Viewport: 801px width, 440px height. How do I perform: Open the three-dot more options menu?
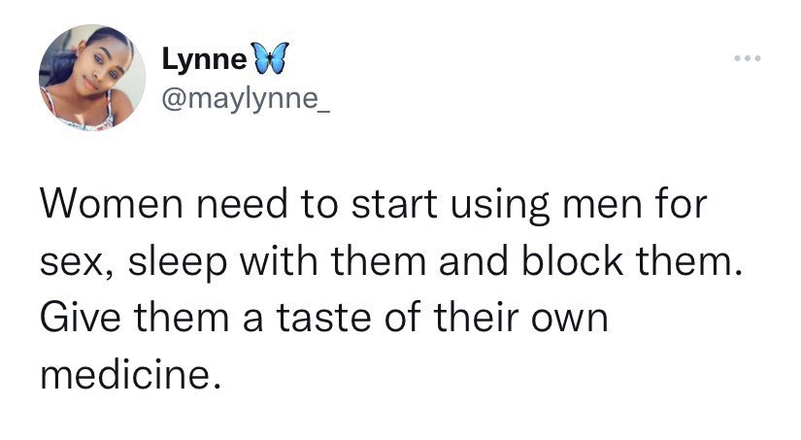[748, 59]
